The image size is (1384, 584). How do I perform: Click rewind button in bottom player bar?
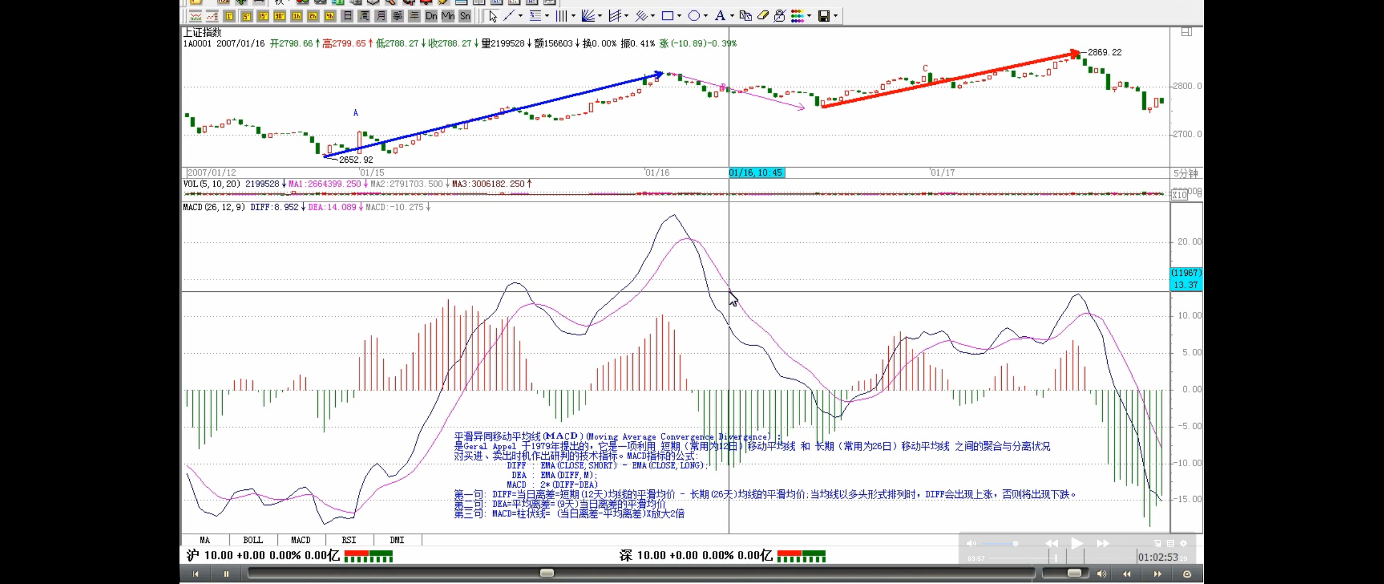(x=1127, y=574)
